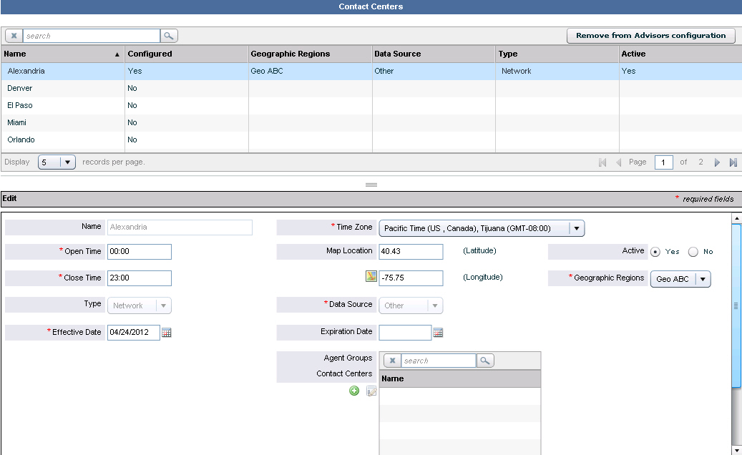Screen dimensions: 742x455
Task: Click green add agent groups icon
Action: click(354, 391)
